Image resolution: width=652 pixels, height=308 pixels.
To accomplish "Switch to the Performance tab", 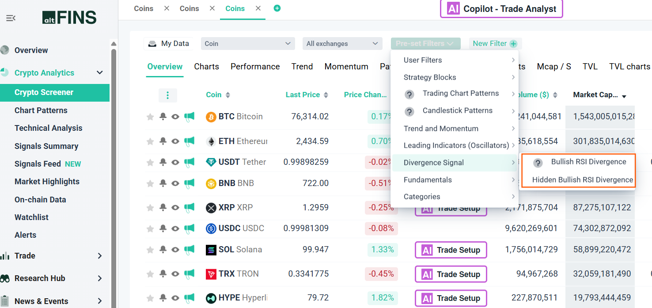I will pyautogui.click(x=255, y=67).
